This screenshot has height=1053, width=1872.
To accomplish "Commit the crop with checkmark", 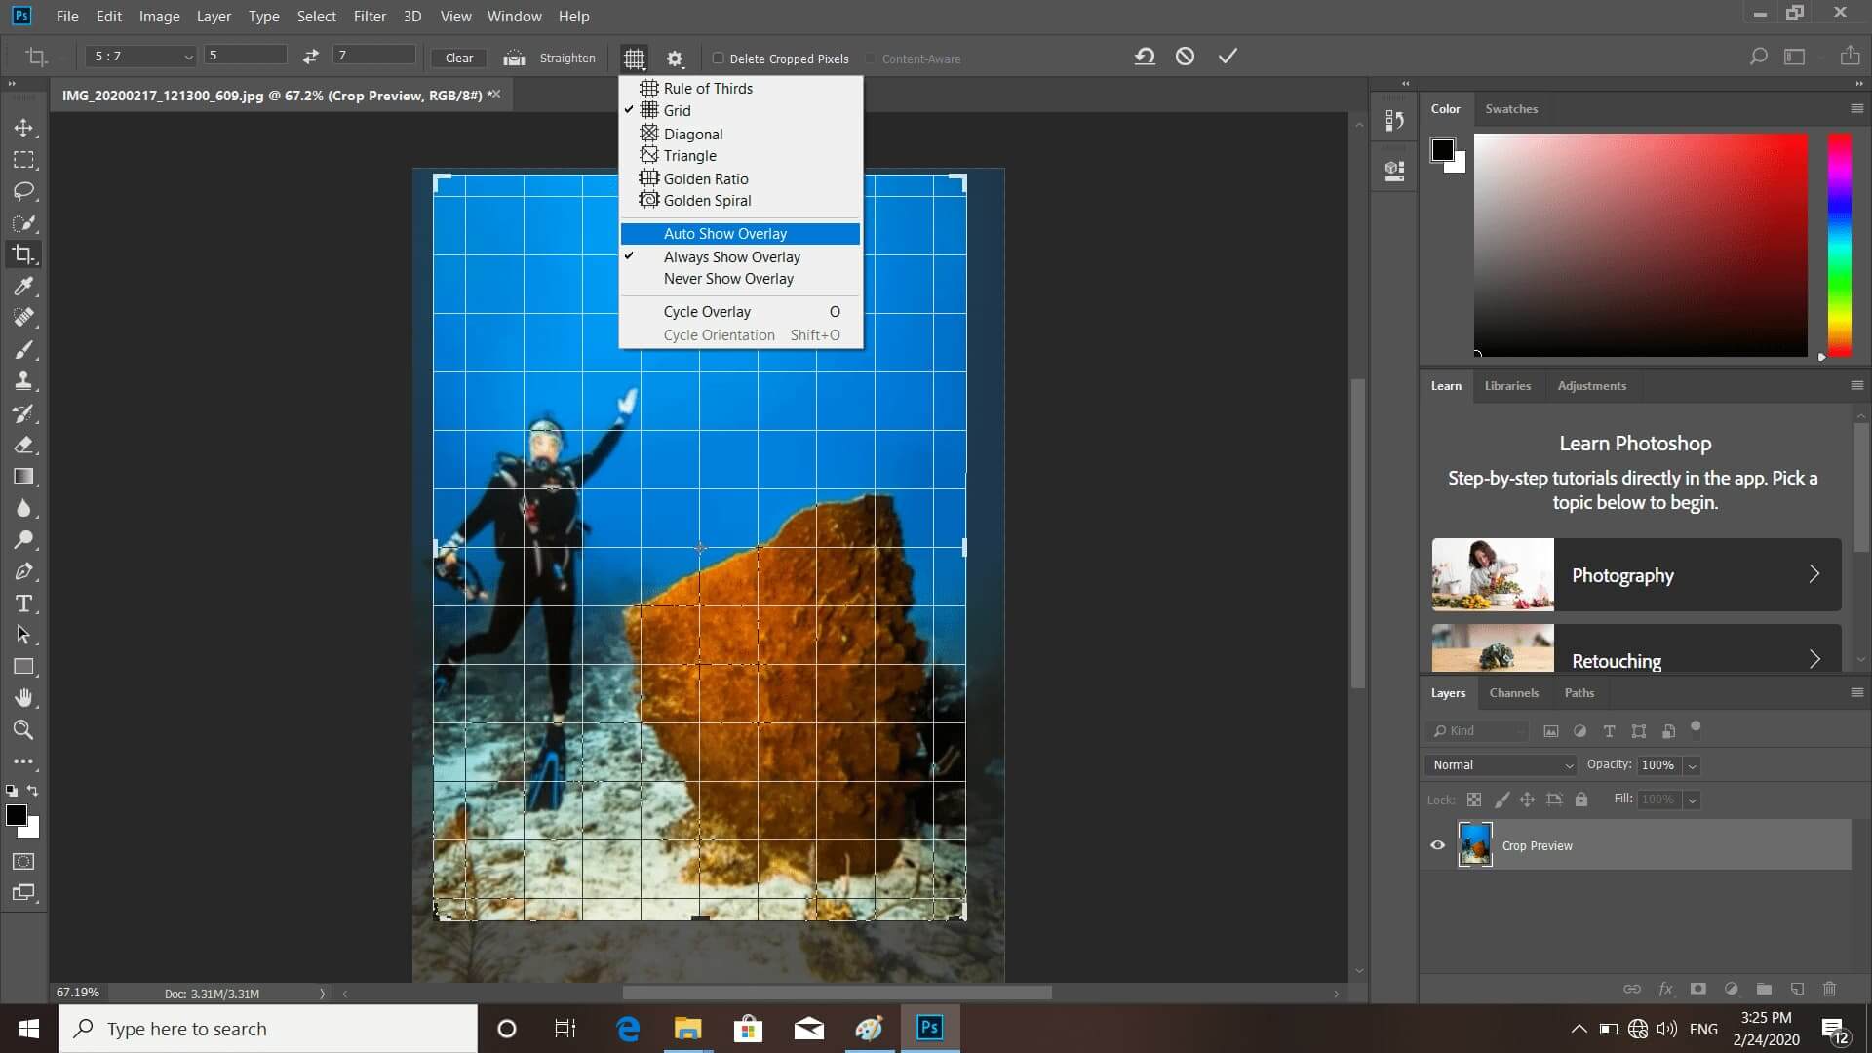I will (1228, 57).
